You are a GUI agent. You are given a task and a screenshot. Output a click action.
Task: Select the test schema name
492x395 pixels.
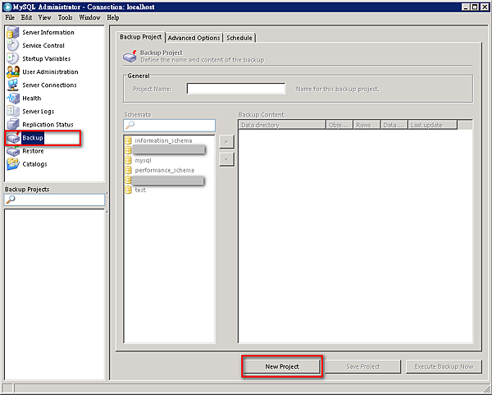(x=140, y=190)
